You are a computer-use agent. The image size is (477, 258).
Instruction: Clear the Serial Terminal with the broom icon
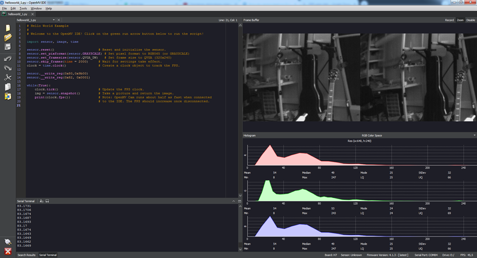click(x=42, y=201)
